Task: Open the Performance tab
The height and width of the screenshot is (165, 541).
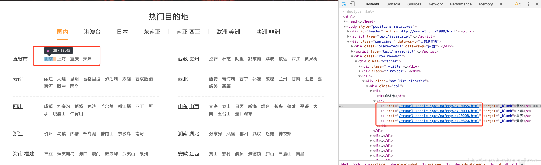Action: pyautogui.click(x=461, y=4)
